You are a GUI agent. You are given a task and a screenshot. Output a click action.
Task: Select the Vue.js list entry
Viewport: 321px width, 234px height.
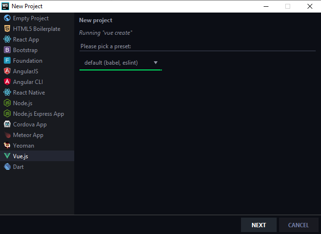tap(37, 156)
